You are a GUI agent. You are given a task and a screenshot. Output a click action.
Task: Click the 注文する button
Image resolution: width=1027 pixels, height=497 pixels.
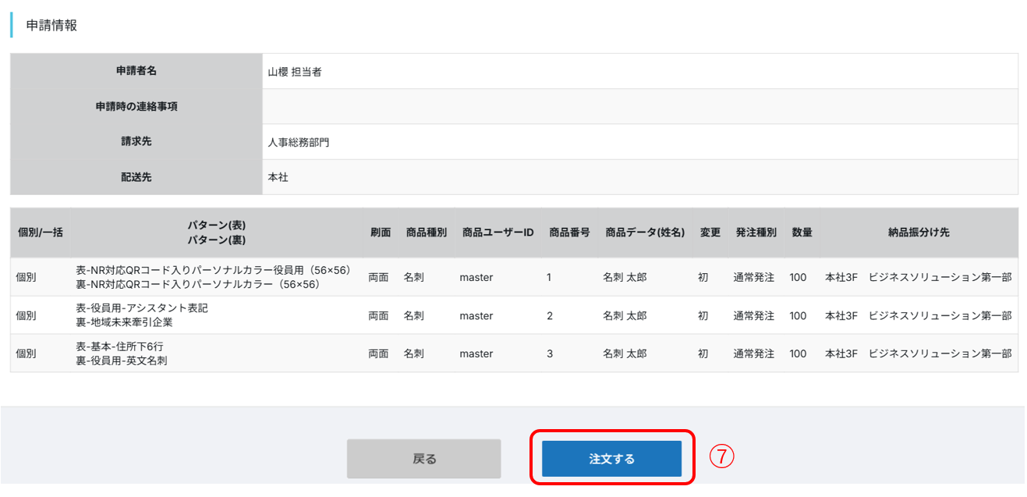coord(611,459)
